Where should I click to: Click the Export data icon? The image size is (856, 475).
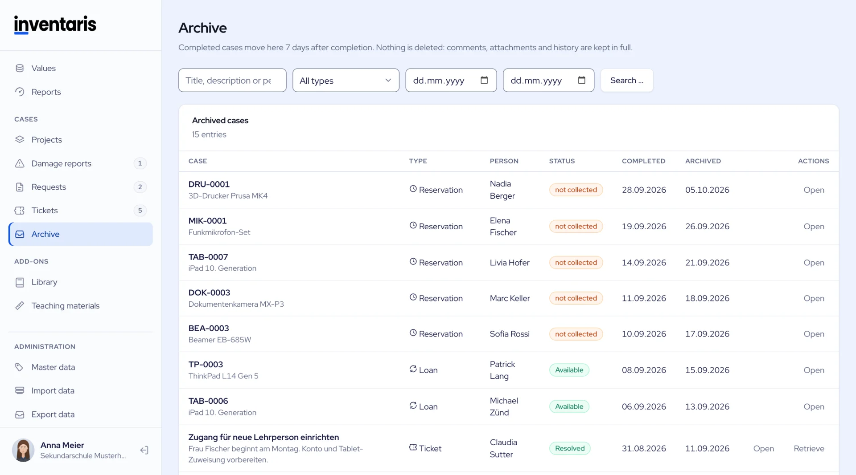click(x=20, y=414)
